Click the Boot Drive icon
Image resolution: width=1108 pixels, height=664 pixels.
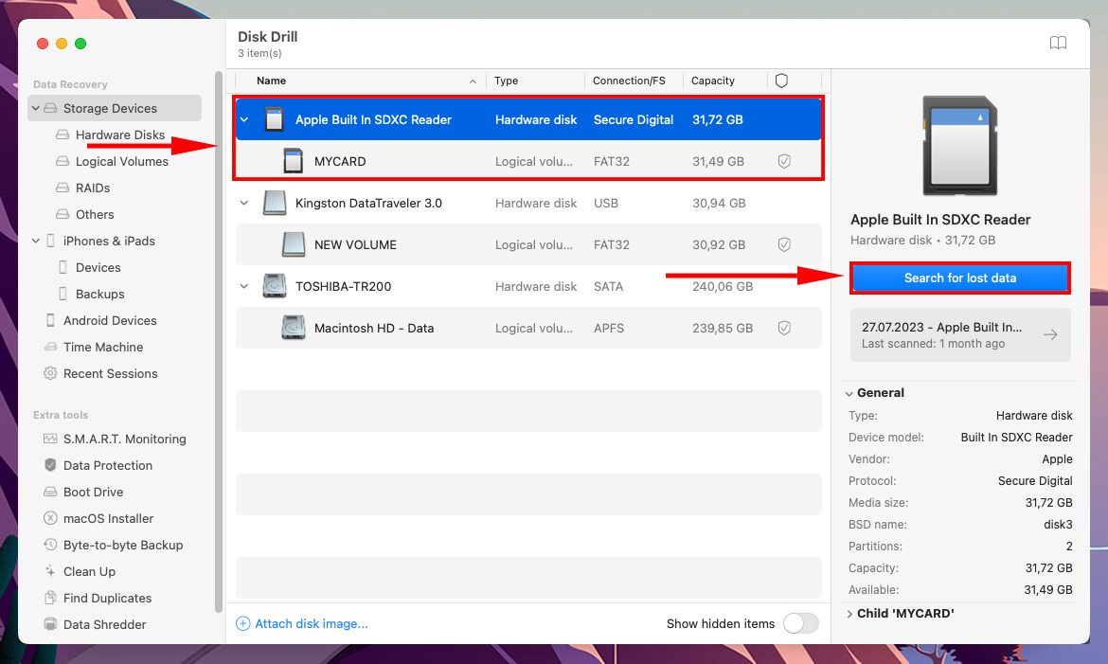click(50, 492)
